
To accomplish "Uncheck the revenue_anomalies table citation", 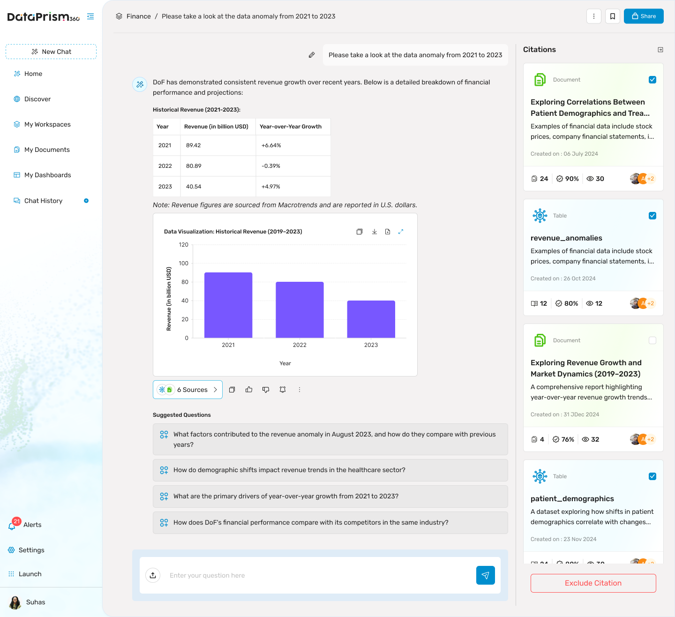I will (x=652, y=216).
